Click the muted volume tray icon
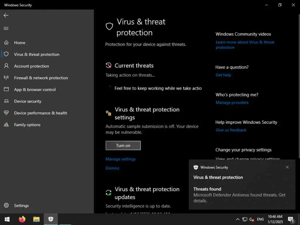The height and width of the screenshot is (225, 300). (x=251, y=219)
